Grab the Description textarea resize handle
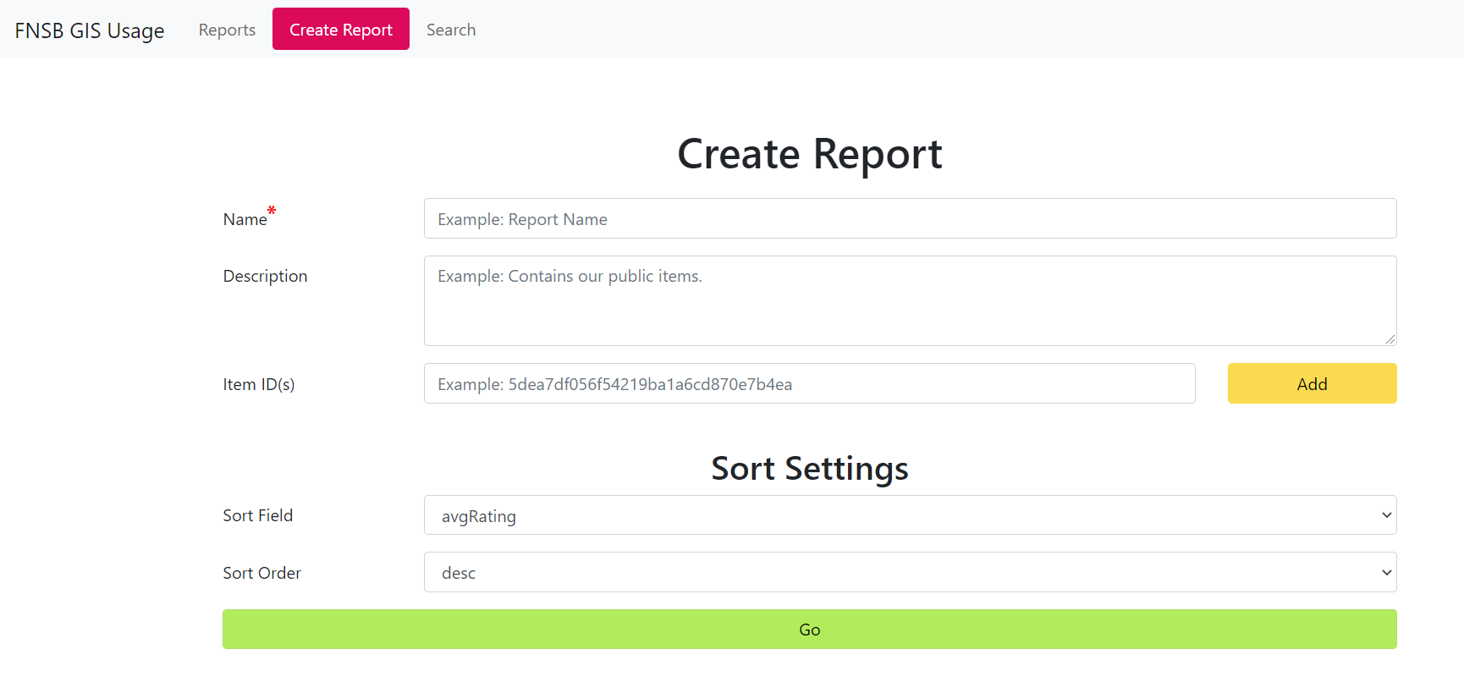 [1390, 338]
